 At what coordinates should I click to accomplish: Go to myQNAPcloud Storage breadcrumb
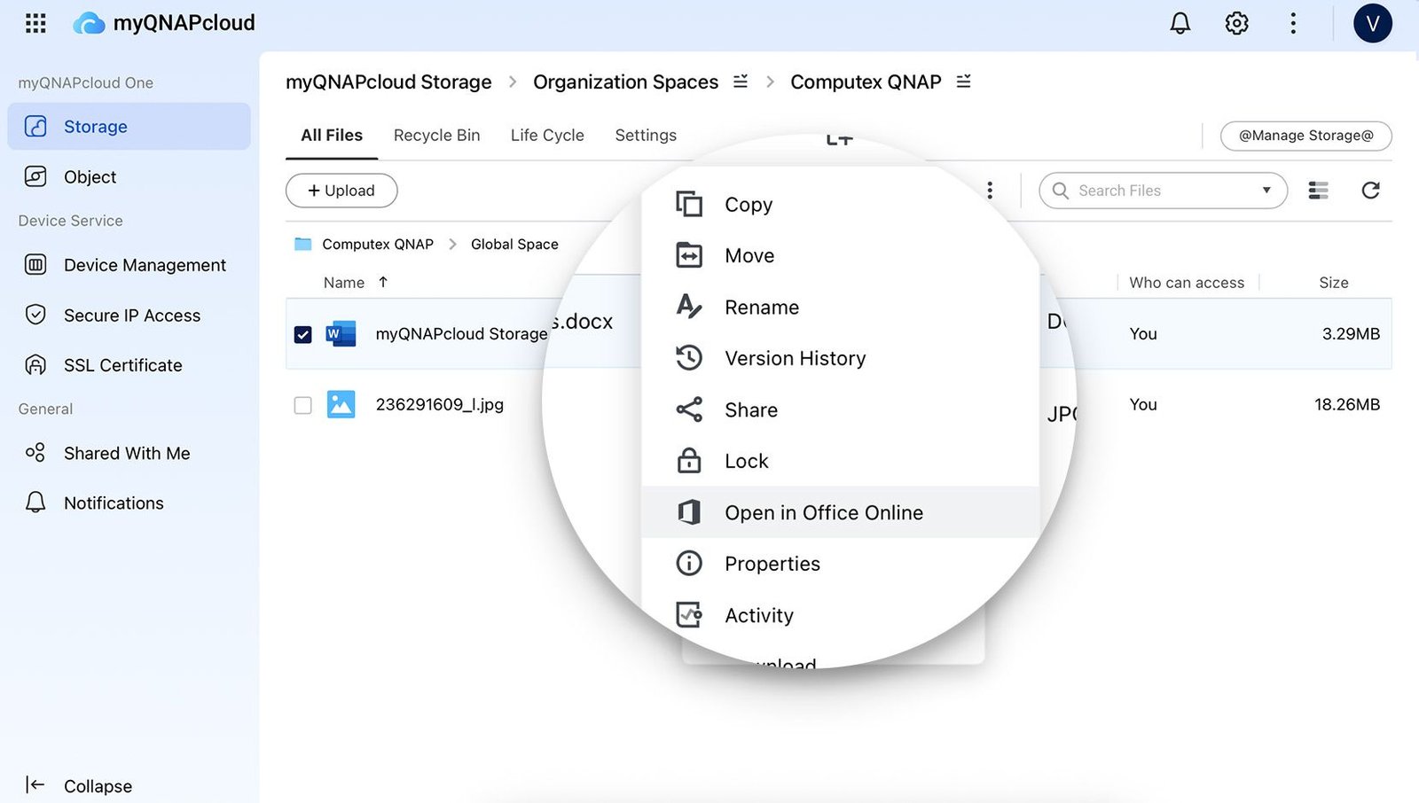point(388,82)
